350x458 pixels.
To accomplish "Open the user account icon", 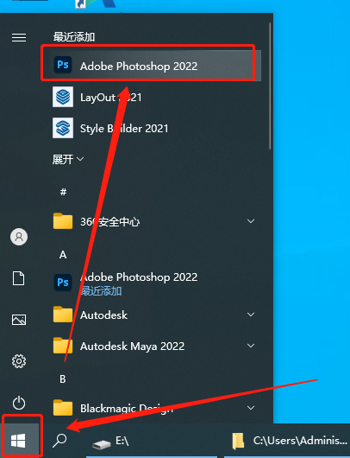I will click(x=19, y=237).
